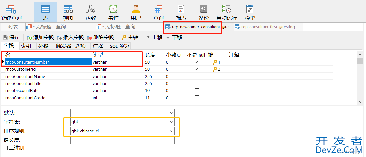
Task: Click scrollbar down arrow of field table
Action: click(360, 102)
